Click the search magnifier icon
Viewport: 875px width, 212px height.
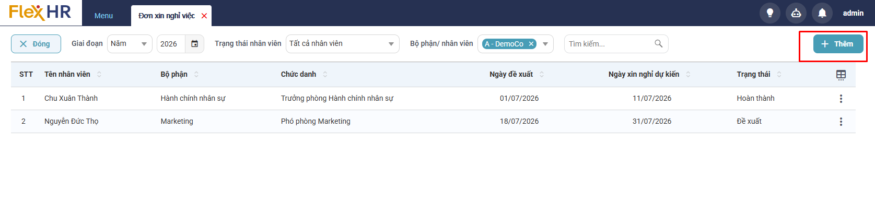tap(659, 44)
